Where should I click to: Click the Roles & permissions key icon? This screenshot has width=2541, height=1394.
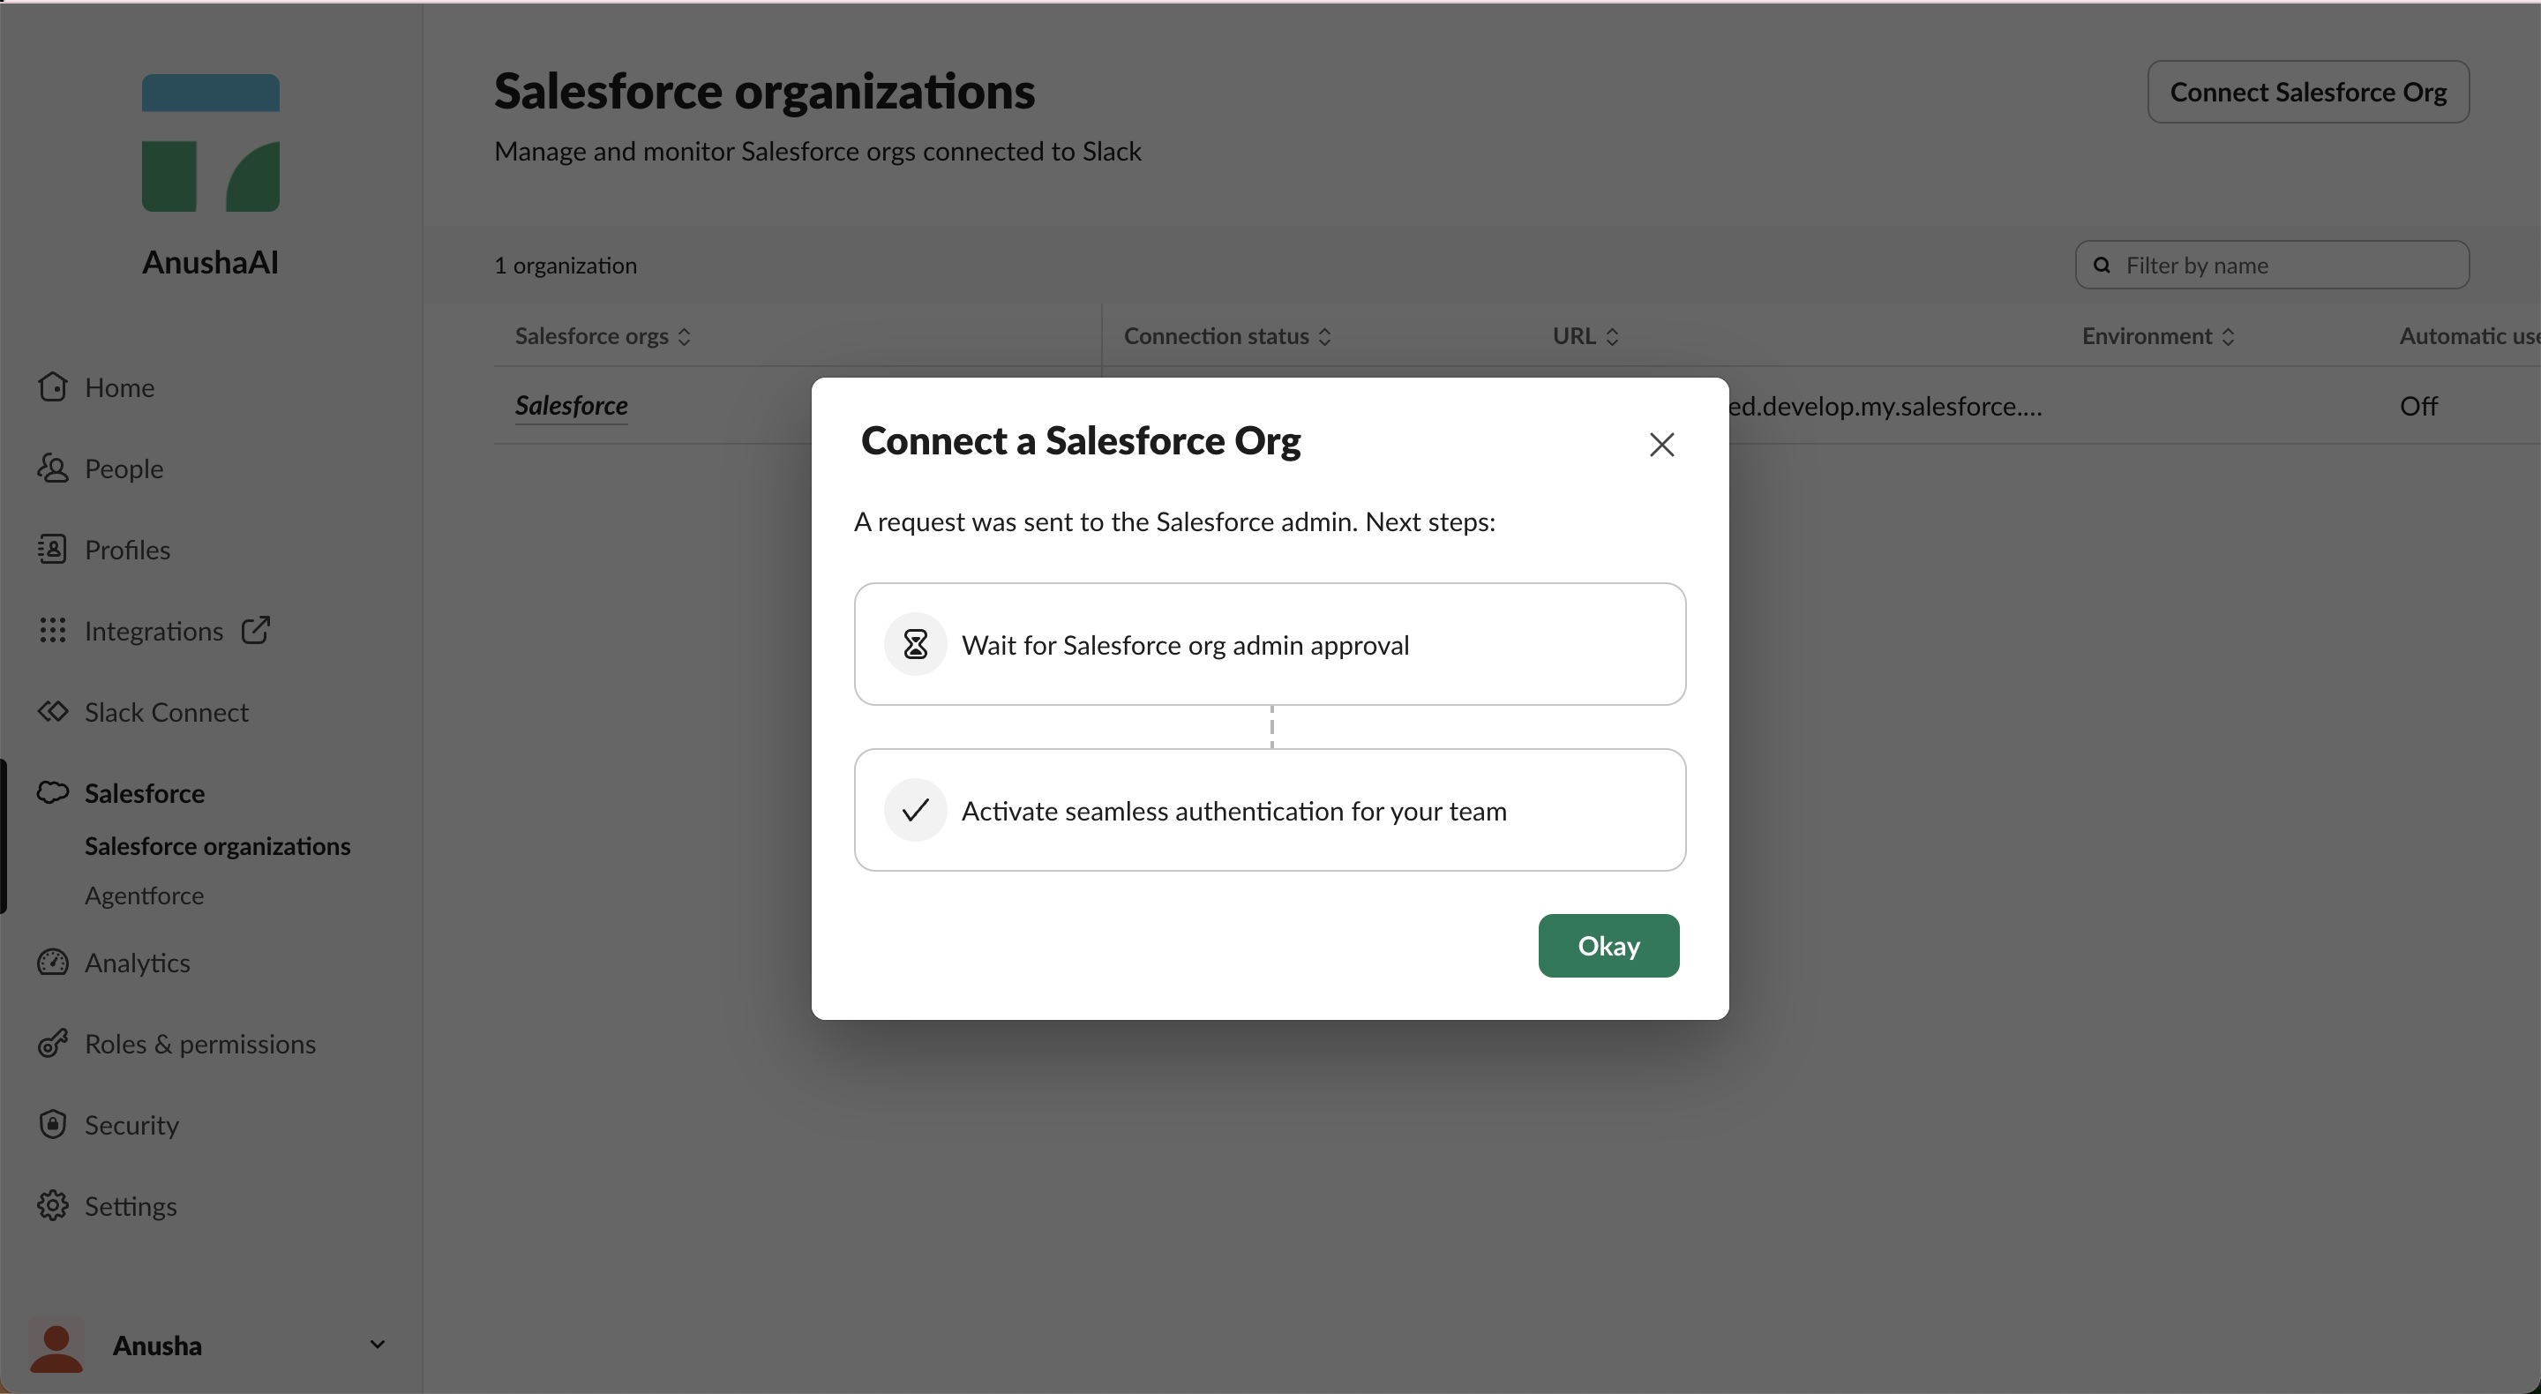(52, 1043)
